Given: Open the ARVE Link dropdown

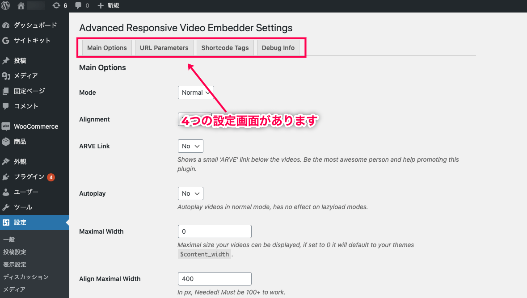Looking at the screenshot, I should pyautogui.click(x=190, y=146).
